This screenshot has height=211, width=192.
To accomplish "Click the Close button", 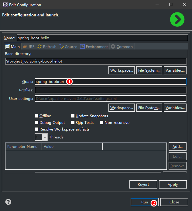I will [174, 202].
